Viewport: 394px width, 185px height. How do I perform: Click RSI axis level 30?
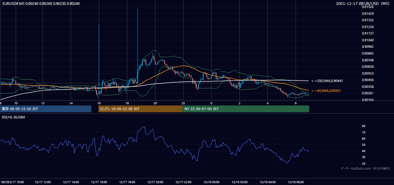click(363, 157)
